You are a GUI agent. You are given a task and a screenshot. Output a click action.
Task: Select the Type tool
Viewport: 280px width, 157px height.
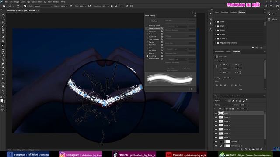point(3,75)
